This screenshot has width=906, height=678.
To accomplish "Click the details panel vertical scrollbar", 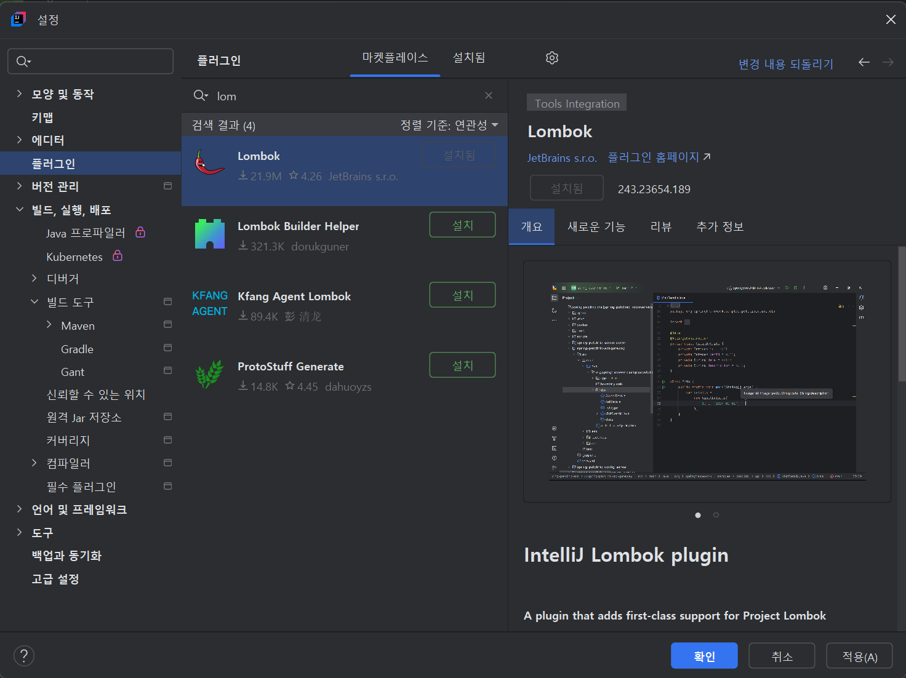I will 902,314.
